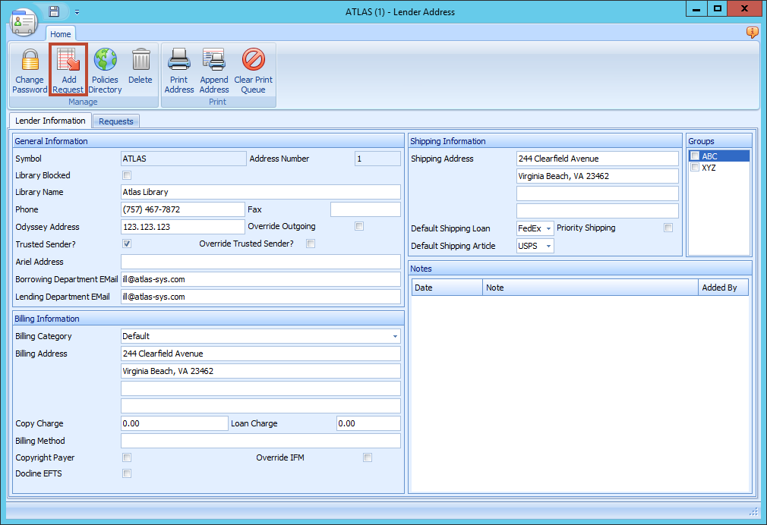This screenshot has width=767, height=525.
Task: Open the Default Shipping Loan dropdown
Action: [x=548, y=228]
